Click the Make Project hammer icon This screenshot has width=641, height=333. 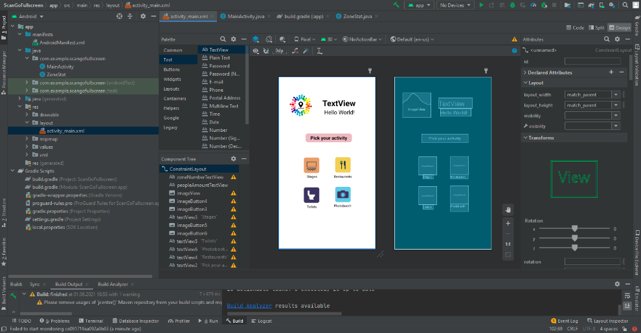[x=396, y=5]
